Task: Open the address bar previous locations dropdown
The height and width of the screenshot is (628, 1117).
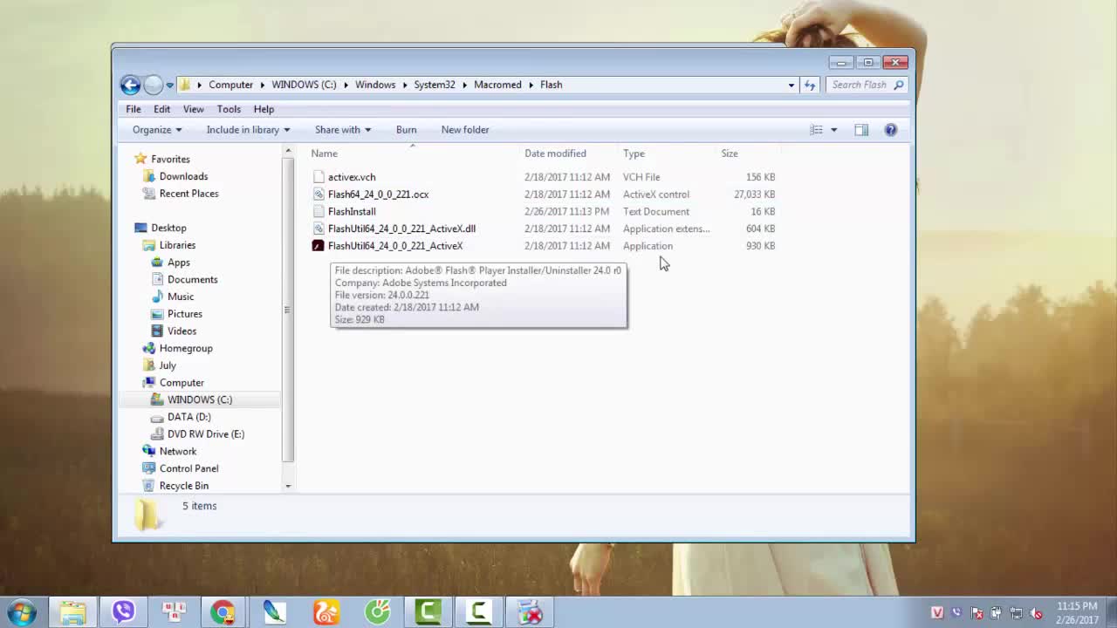Action: click(791, 85)
